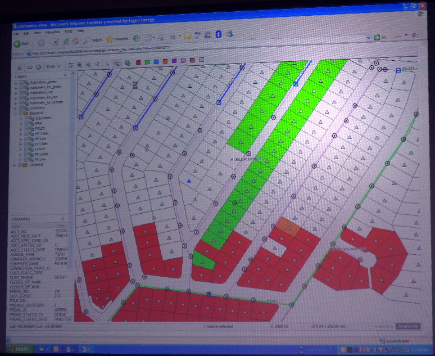Click the zoom out magnifier tool
The image size is (435, 356).
89,65
